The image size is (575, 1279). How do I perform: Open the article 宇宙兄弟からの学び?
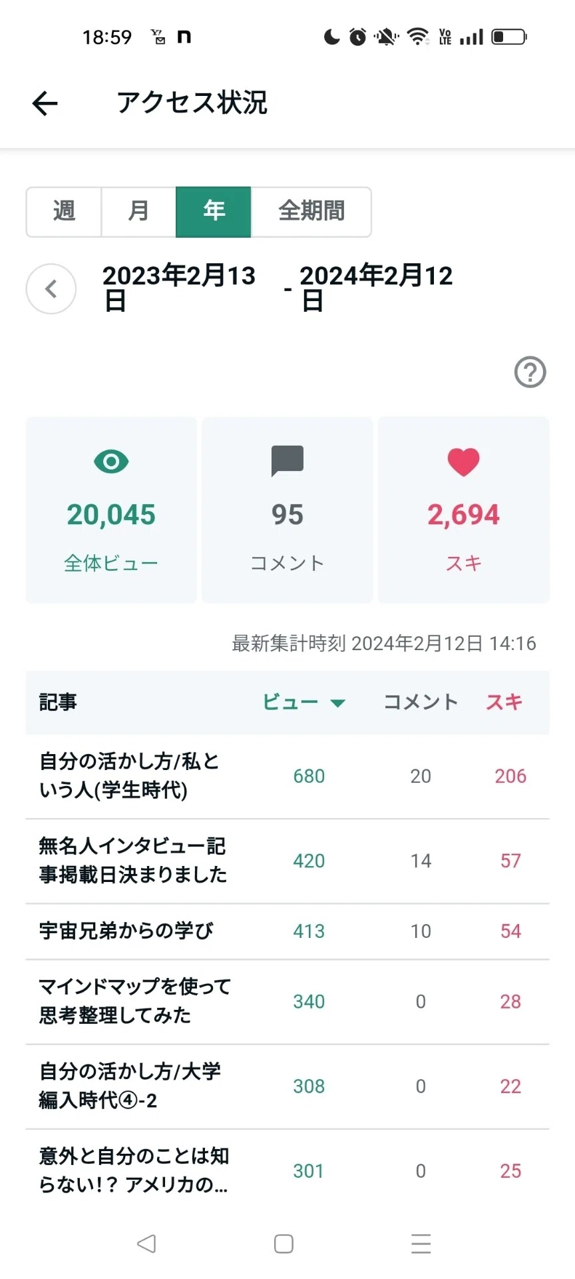287,931
